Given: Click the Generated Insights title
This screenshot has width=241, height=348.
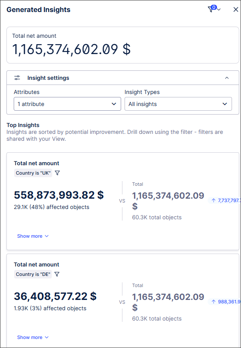Looking at the screenshot, I should 39,10.
